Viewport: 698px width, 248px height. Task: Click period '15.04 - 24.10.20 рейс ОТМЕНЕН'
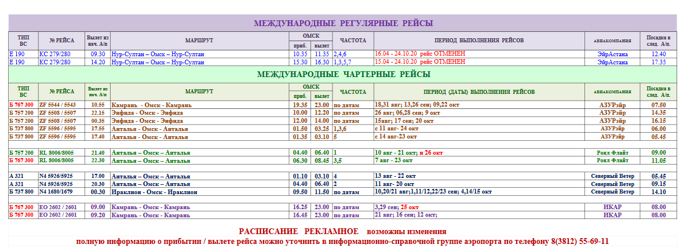coord(420,61)
